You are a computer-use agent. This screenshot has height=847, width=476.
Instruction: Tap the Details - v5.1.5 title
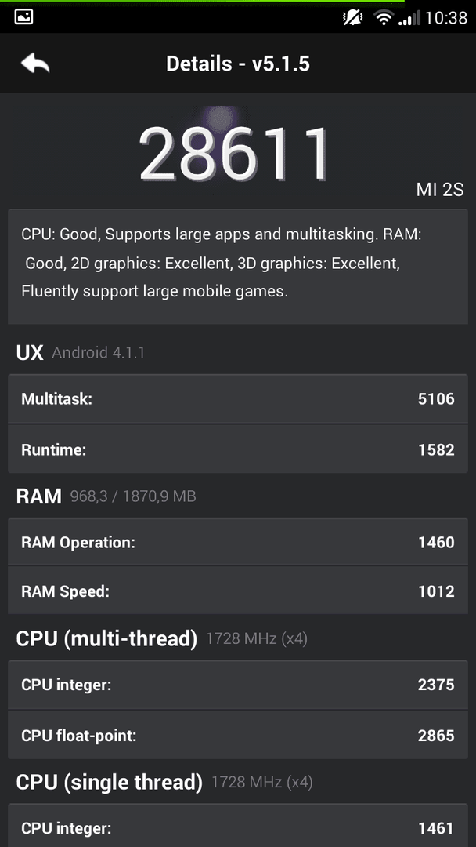[238, 64]
